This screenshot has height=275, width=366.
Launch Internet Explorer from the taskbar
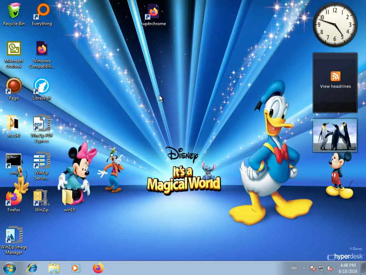point(32,268)
